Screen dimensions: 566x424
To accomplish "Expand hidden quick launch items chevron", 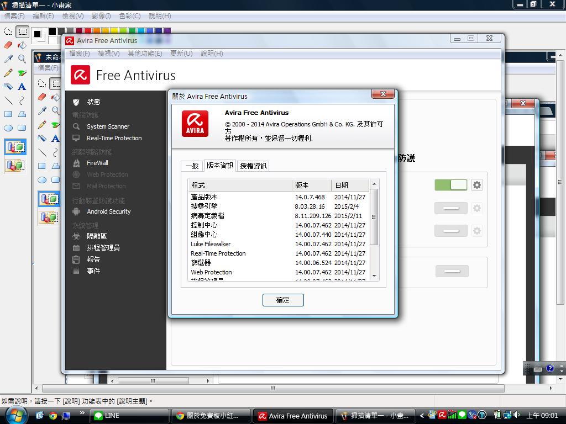I will point(82,412).
